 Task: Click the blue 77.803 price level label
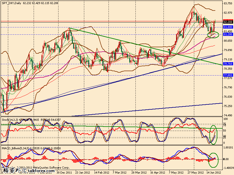(x=228, y=75)
